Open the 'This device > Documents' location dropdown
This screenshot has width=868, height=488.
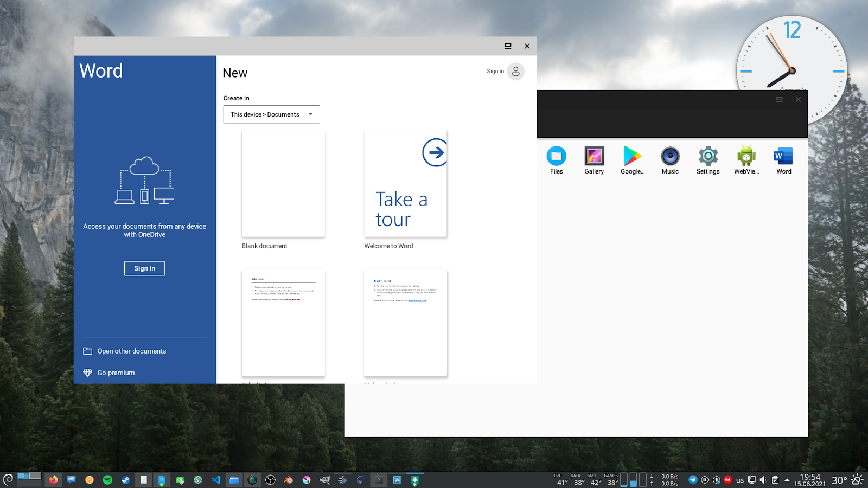click(x=271, y=114)
